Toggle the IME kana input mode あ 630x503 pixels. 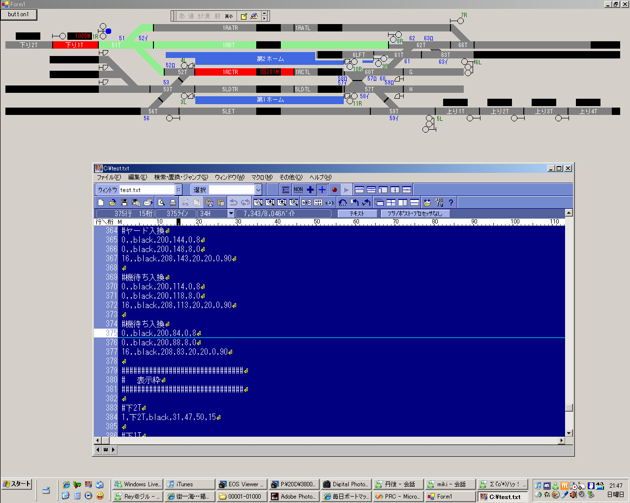tap(182, 16)
